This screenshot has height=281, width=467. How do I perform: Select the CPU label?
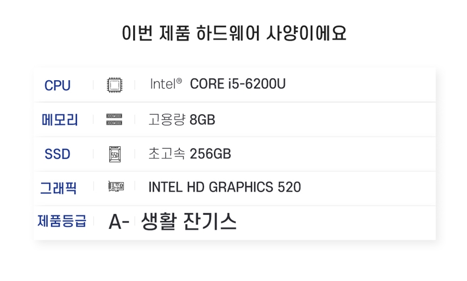click(58, 86)
